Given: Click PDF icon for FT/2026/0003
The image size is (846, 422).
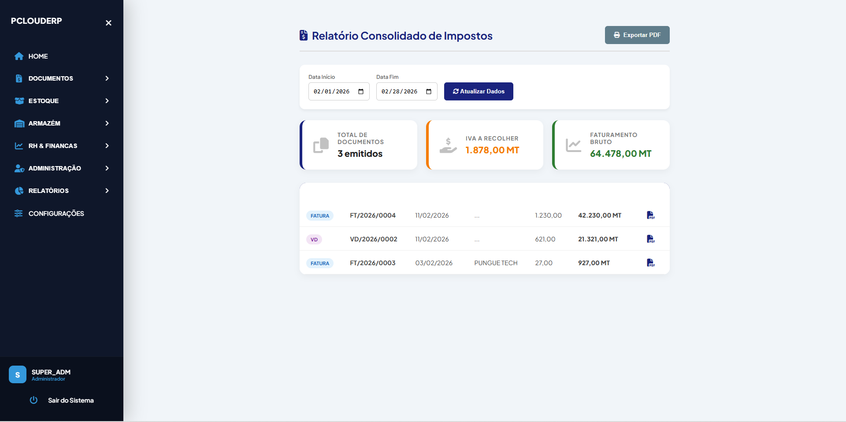Looking at the screenshot, I should 650,263.
